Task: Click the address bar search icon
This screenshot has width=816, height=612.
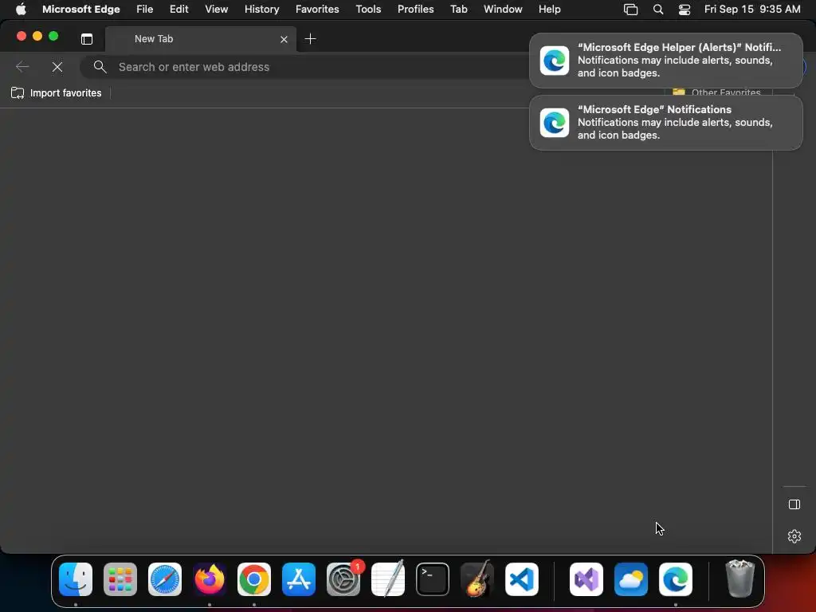Action: tap(100, 67)
